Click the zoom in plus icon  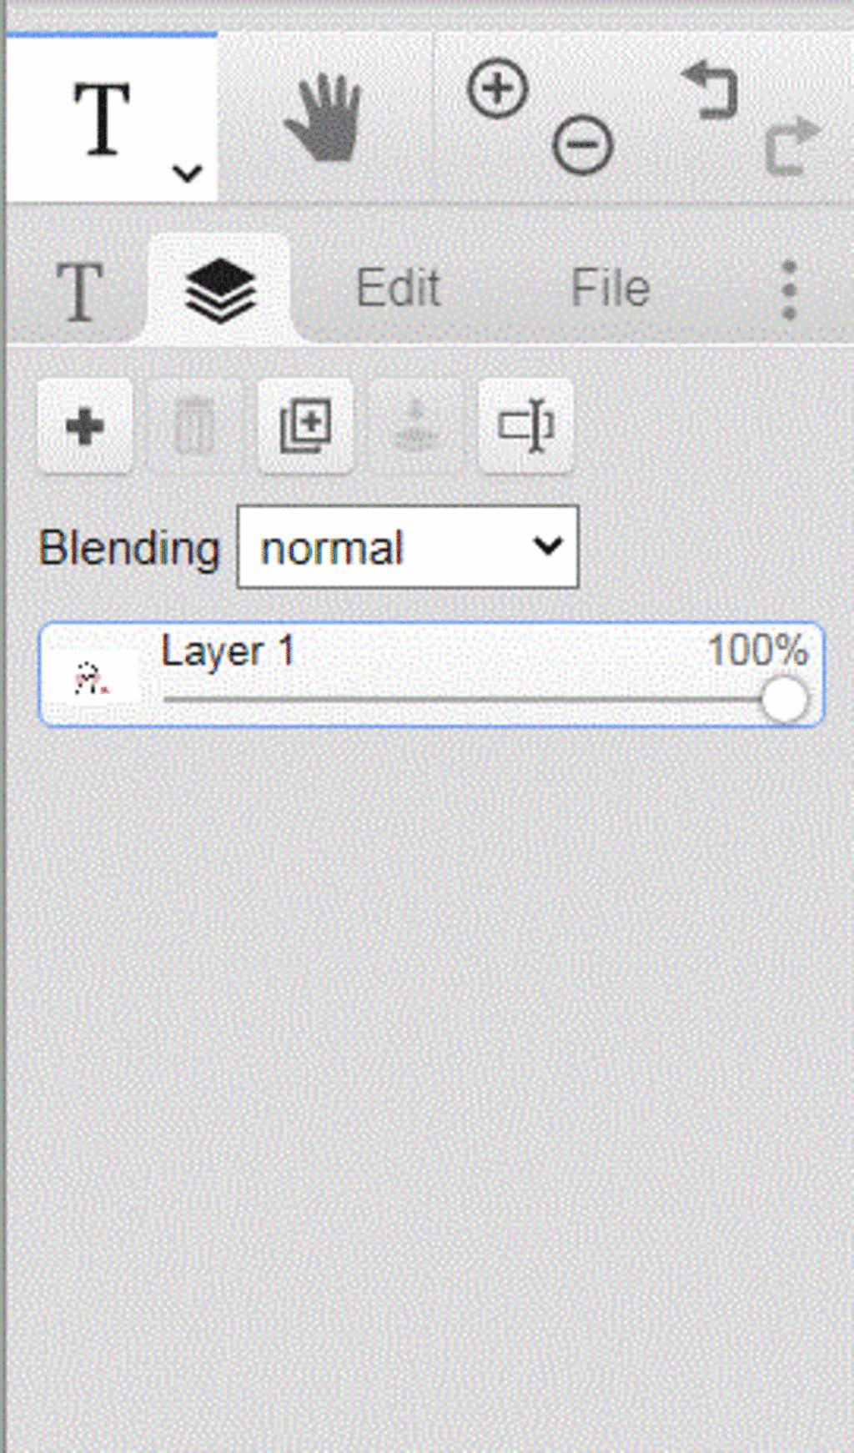pos(498,88)
